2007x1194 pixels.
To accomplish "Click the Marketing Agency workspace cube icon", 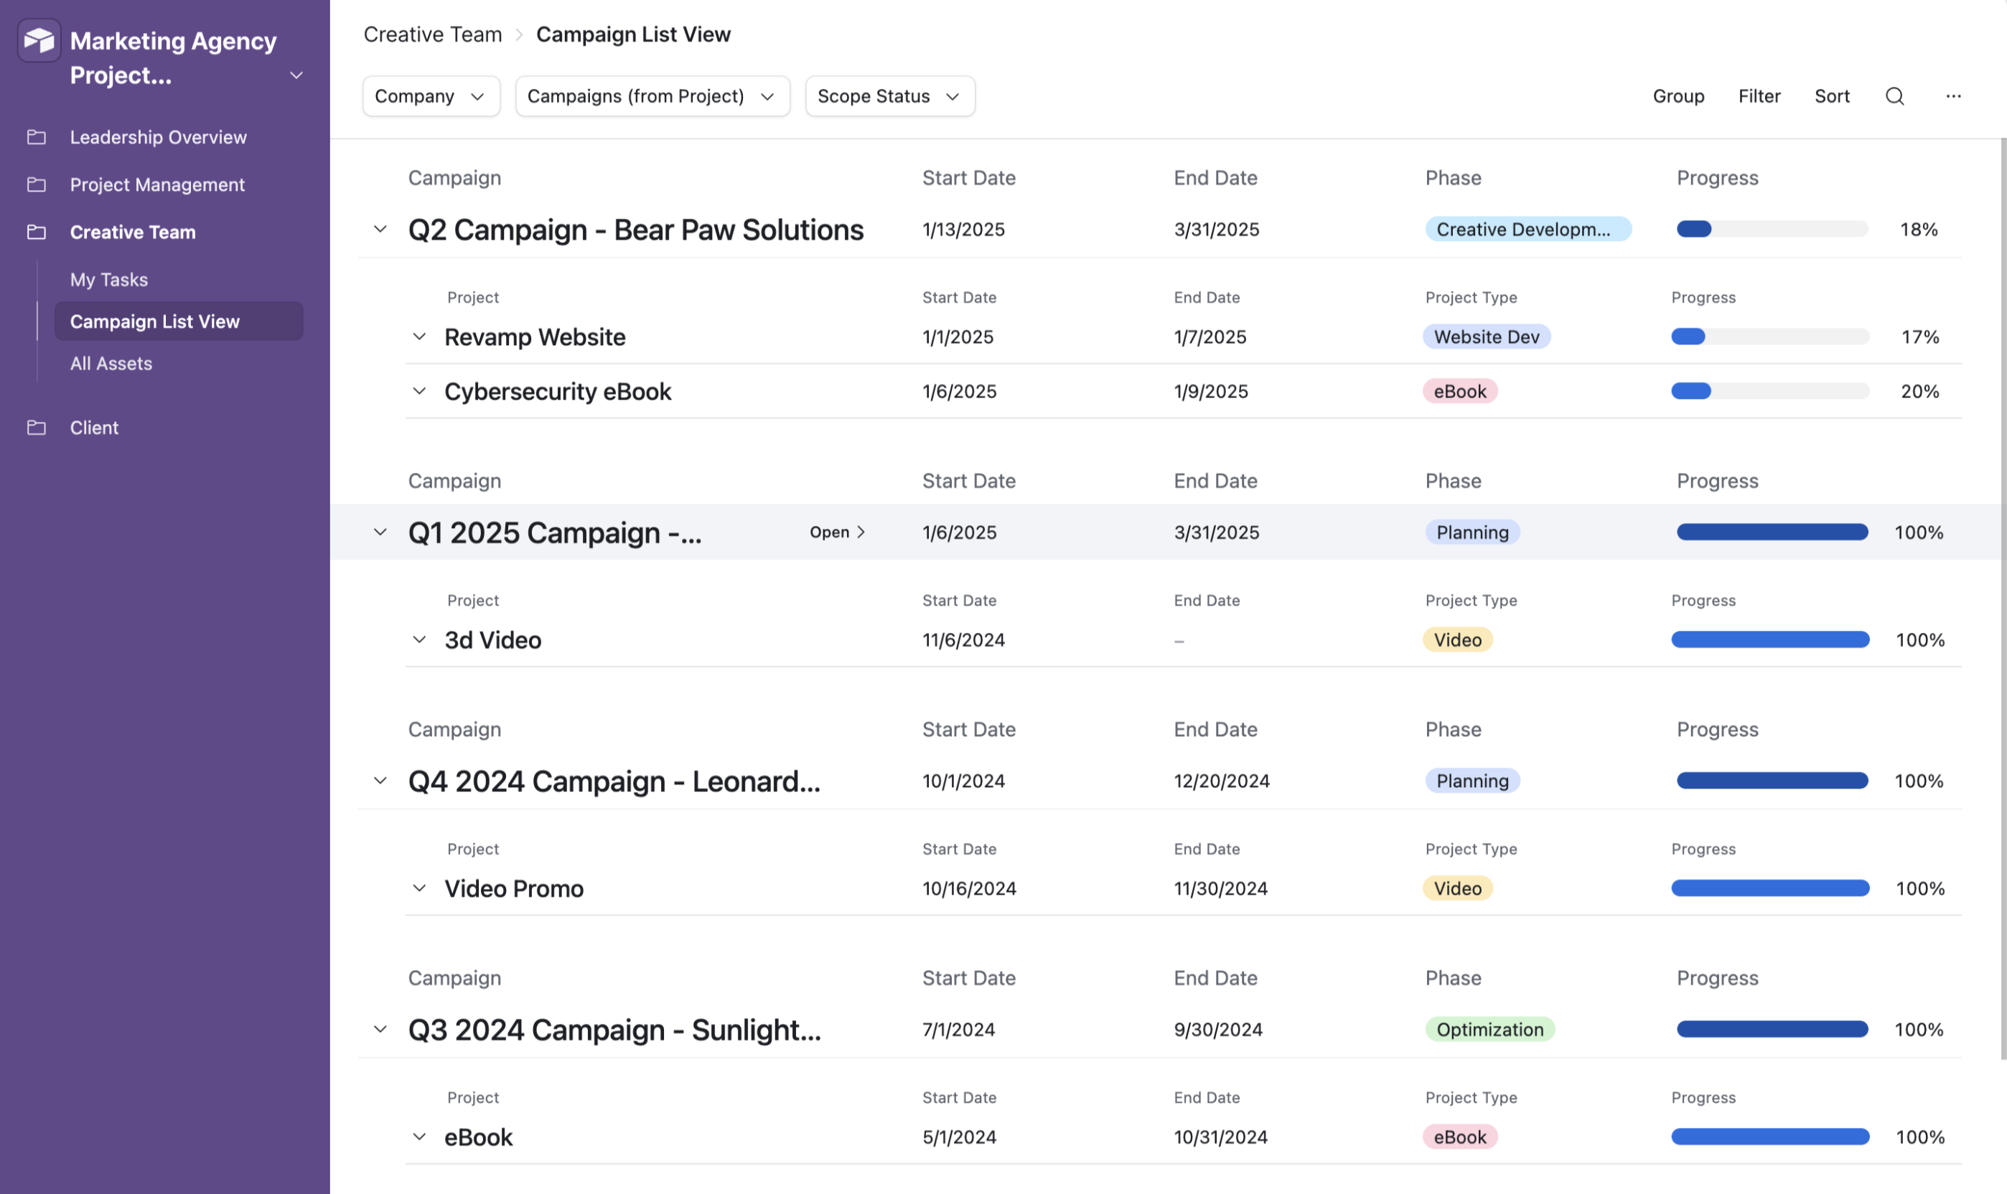I will pos(38,39).
